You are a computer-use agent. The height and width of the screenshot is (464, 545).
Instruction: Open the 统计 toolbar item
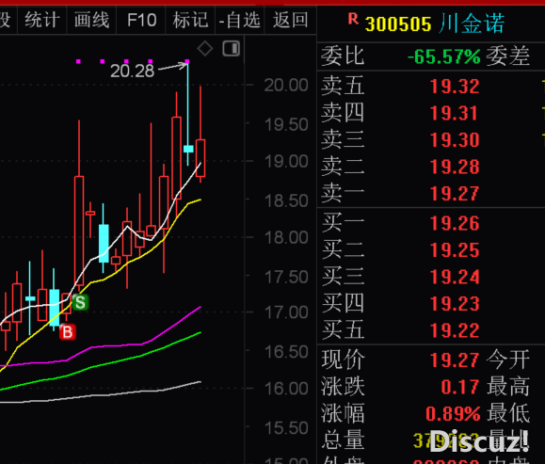(42, 20)
